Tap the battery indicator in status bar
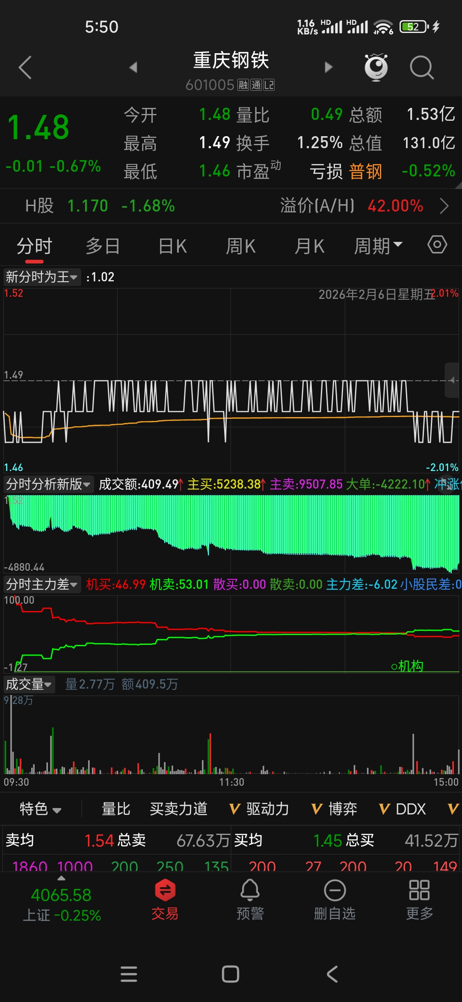Image resolution: width=462 pixels, height=1002 pixels. point(414,27)
